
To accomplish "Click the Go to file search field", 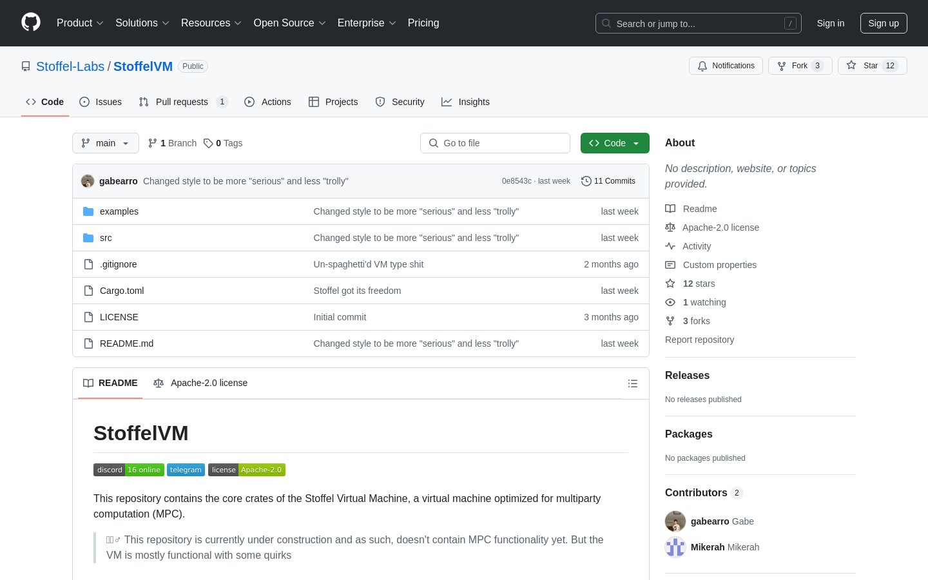I will [495, 143].
